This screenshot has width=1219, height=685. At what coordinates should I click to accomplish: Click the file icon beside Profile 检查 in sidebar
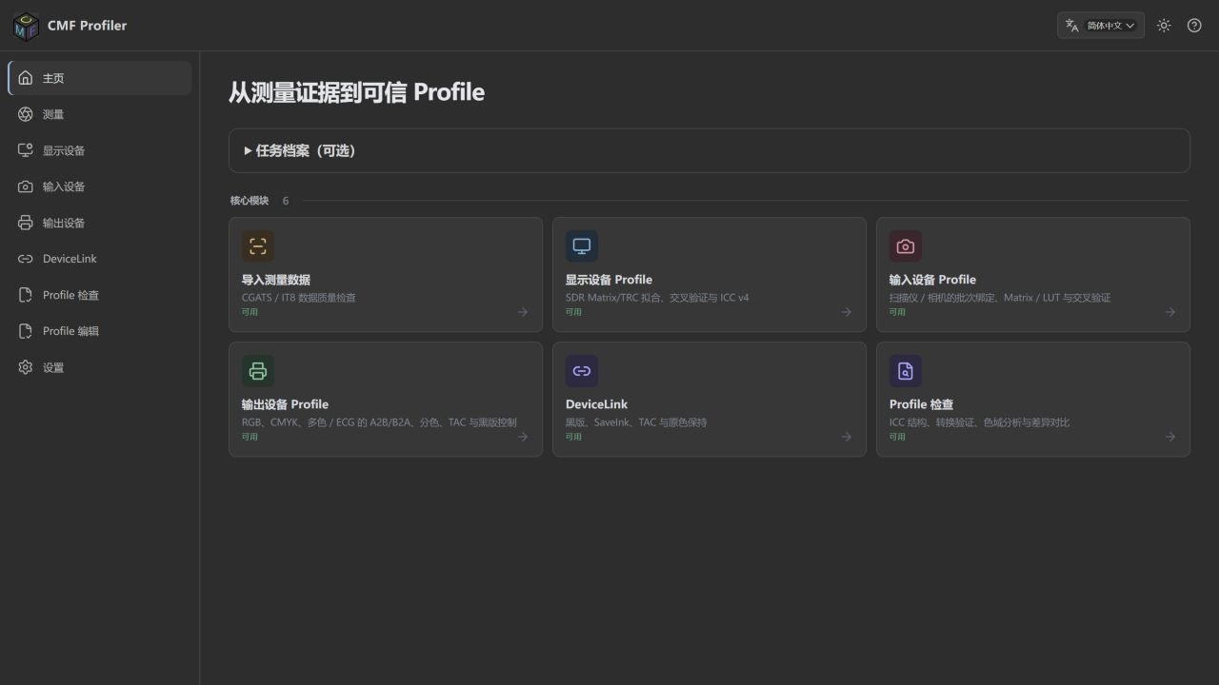click(x=26, y=295)
